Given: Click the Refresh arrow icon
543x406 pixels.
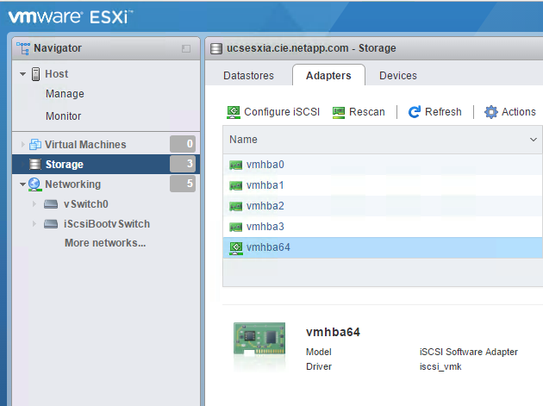Looking at the screenshot, I should pyautogui.click(x=415, y=112).
